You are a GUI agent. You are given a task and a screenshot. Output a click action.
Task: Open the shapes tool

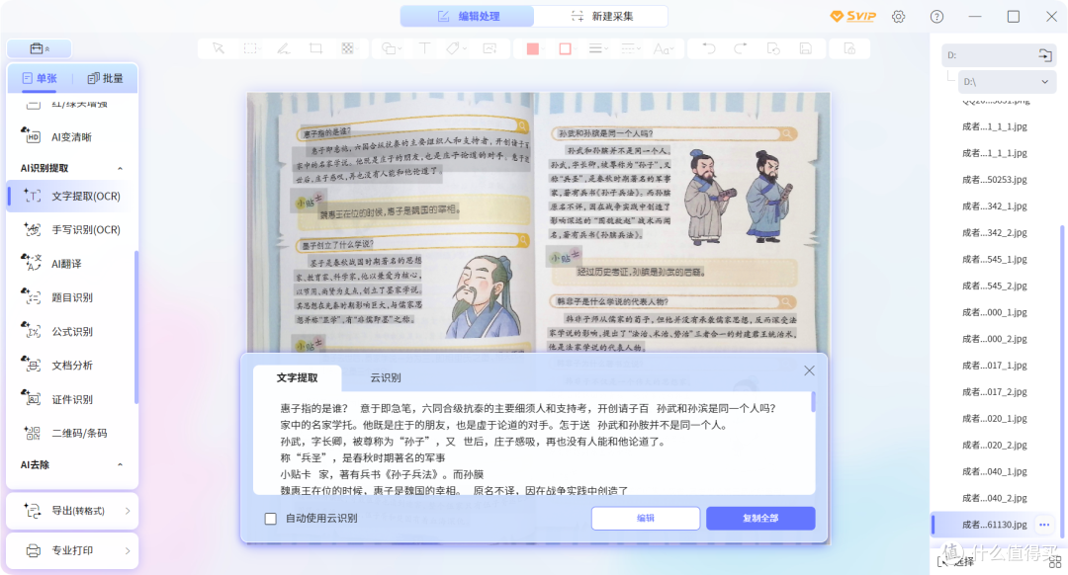point(391,48)
